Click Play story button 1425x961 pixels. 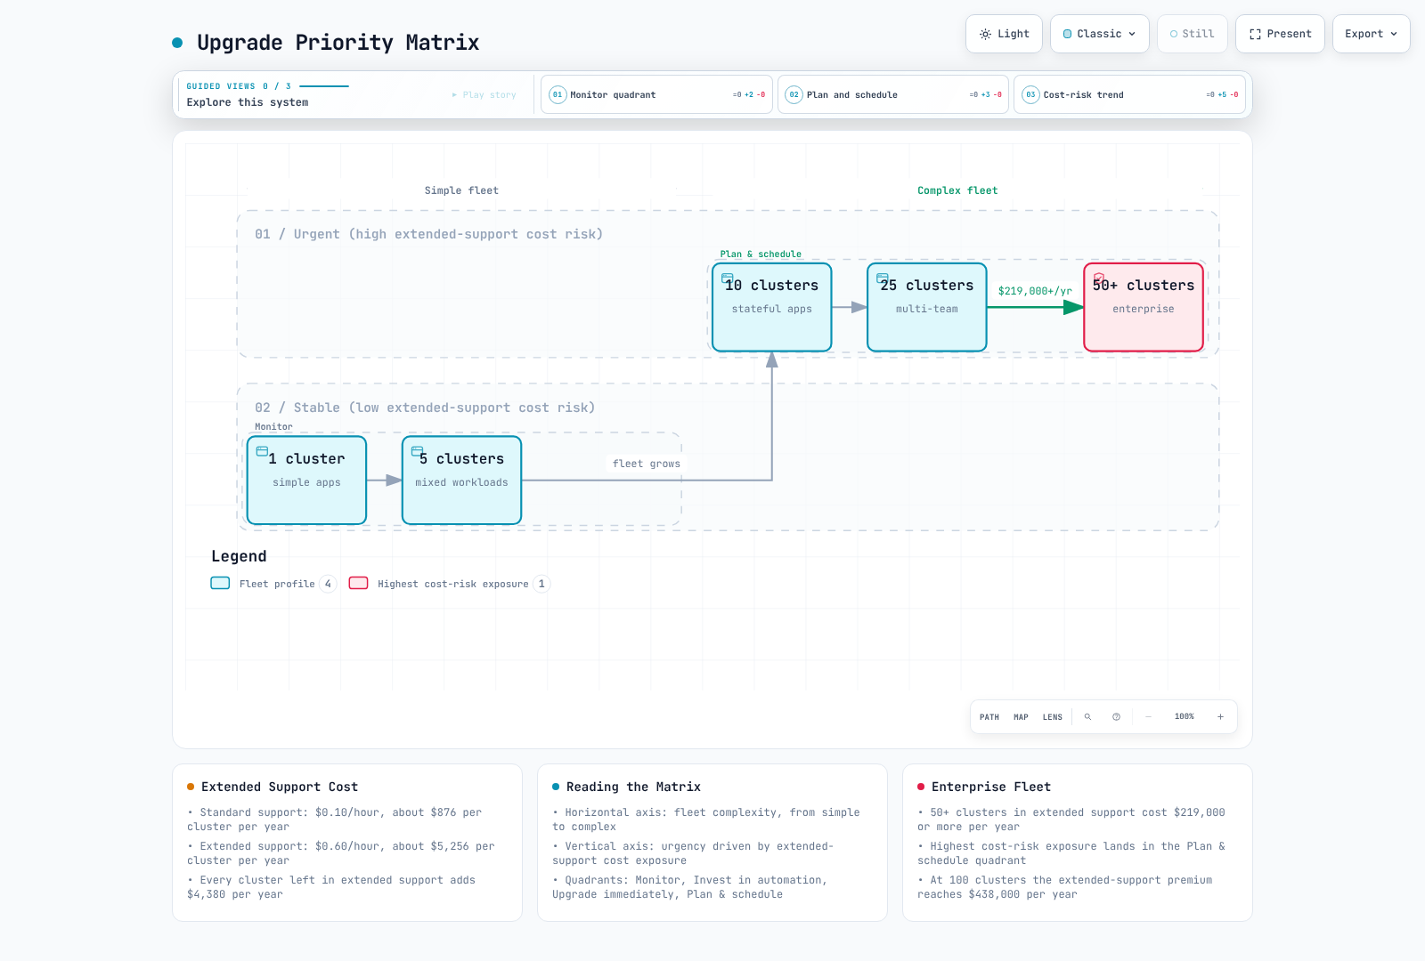[484, 95]
